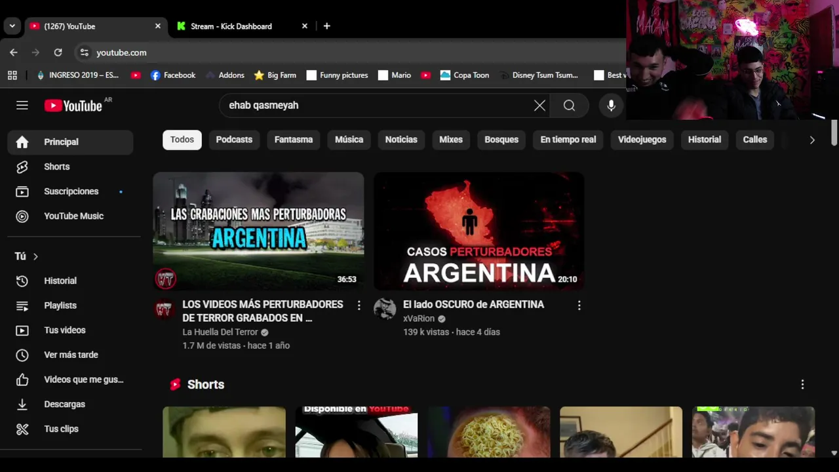Open a new browser tab
This screenshot has height=472, width=839.
326,26
